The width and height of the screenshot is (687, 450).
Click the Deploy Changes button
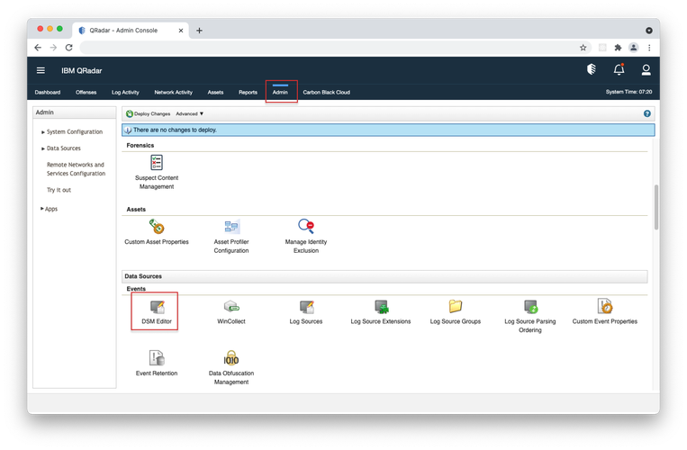148,114
